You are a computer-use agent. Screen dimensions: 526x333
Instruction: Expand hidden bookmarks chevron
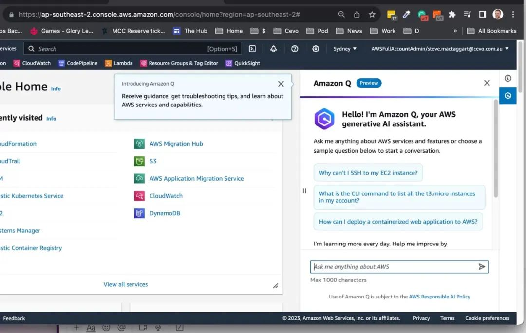point(455,31)
